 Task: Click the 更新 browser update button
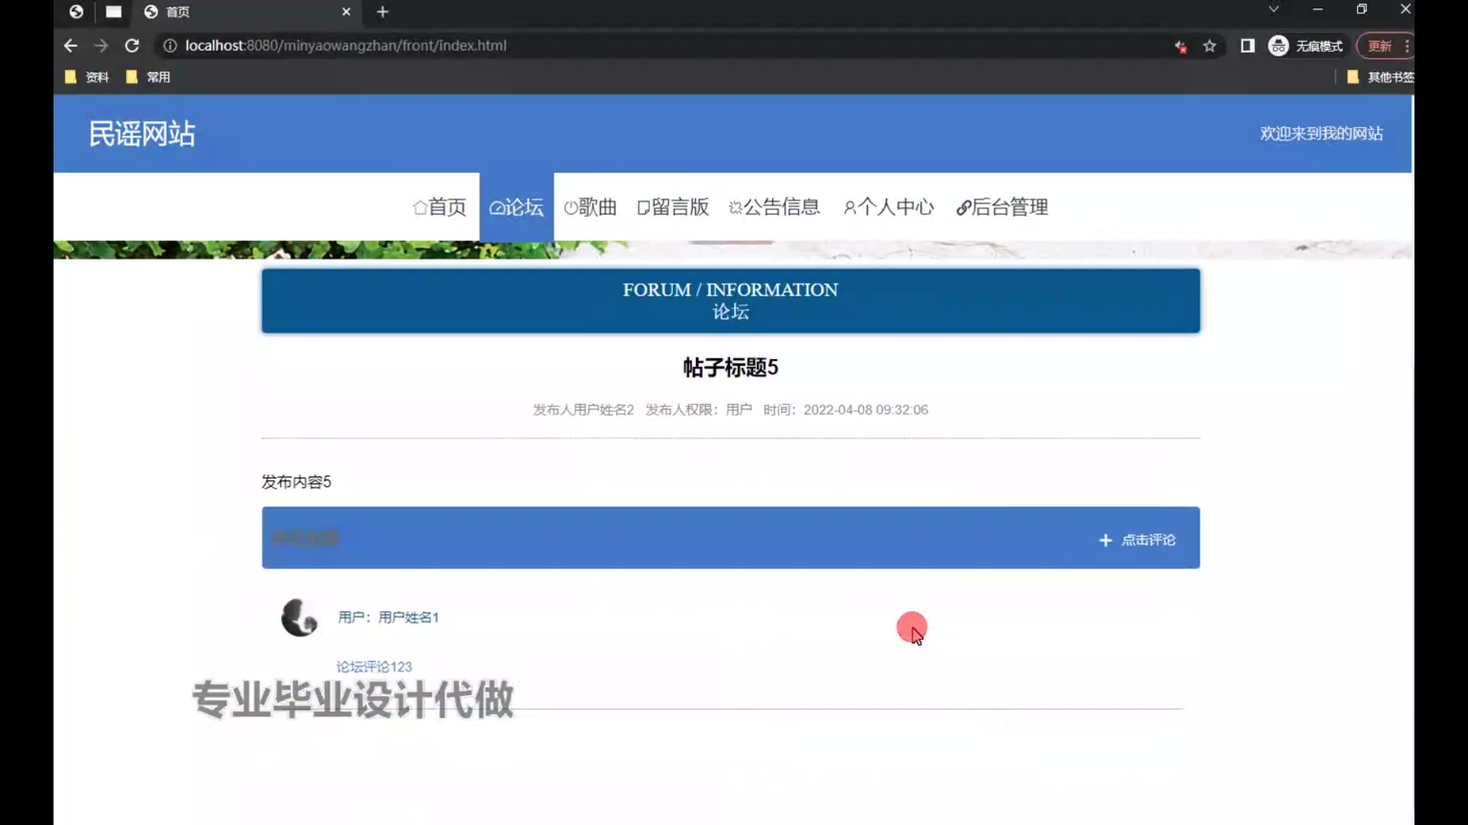[1379, 46]
